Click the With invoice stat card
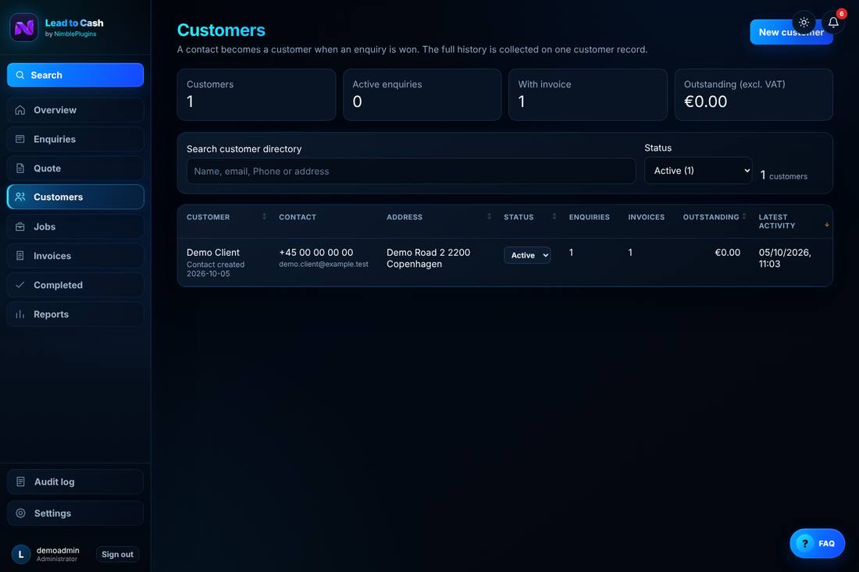Screen dimensions: 859x572 588,94
